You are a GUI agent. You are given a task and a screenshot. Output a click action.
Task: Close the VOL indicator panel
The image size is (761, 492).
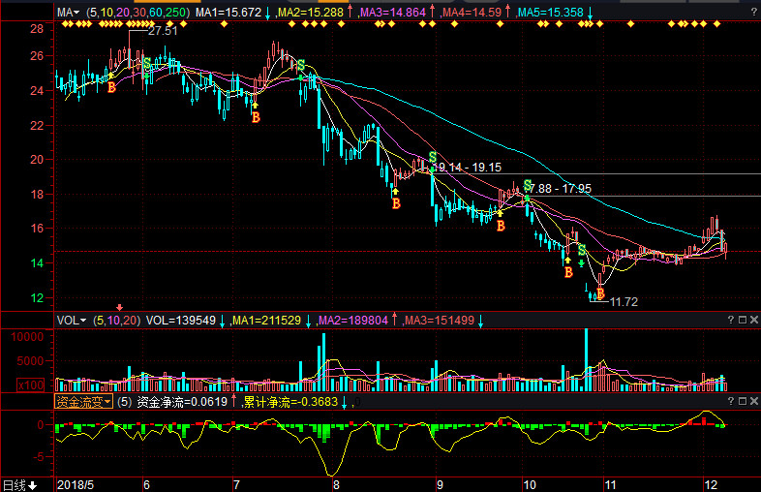753,320
